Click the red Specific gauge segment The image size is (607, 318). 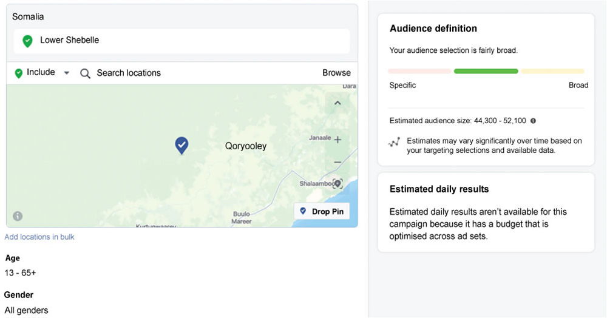click(419, 71)
